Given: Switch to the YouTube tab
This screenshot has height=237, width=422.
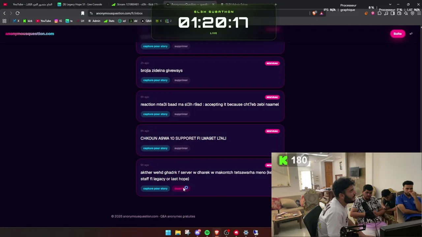Looking at the screenshot, I should [x=28, y=4].
